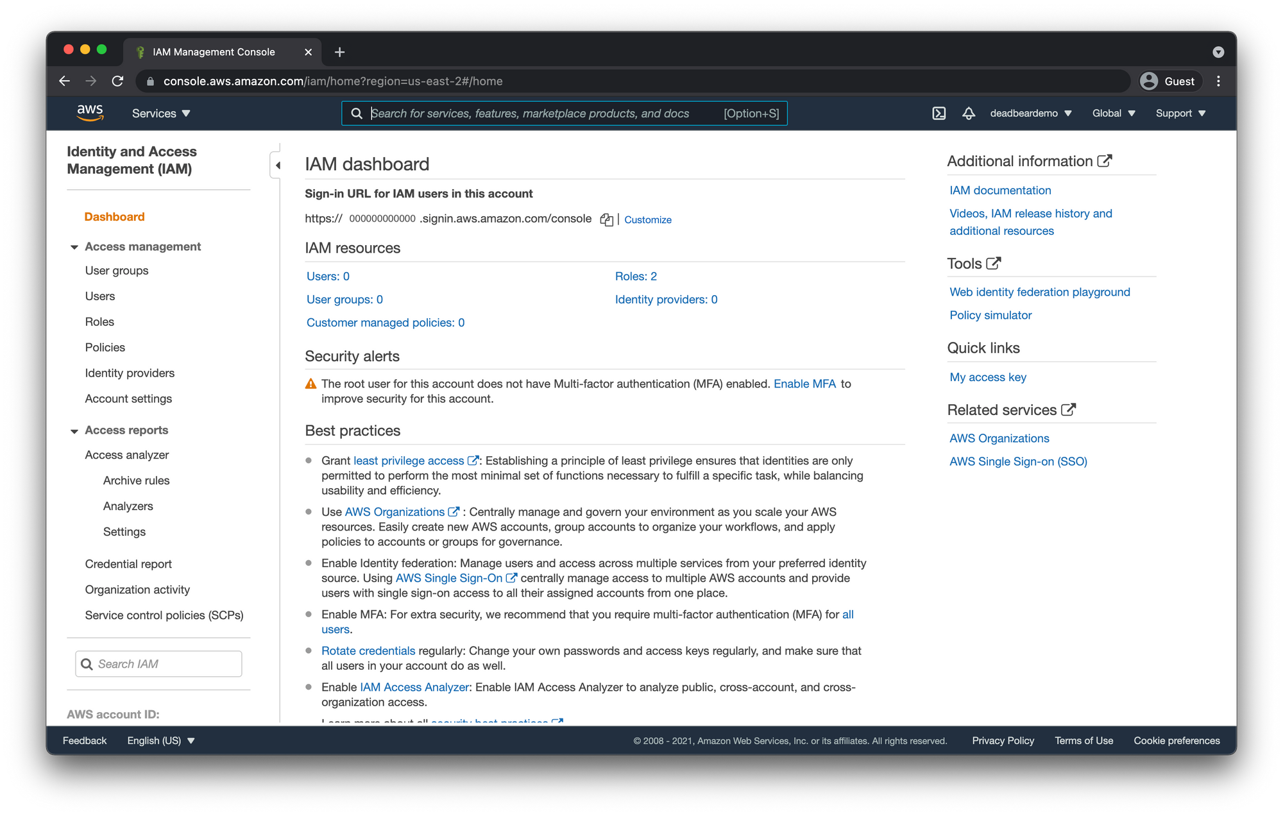Open the AWS CloudShell terminal icon
This screenshot has width=1283, height=816.
pos(939,114)
